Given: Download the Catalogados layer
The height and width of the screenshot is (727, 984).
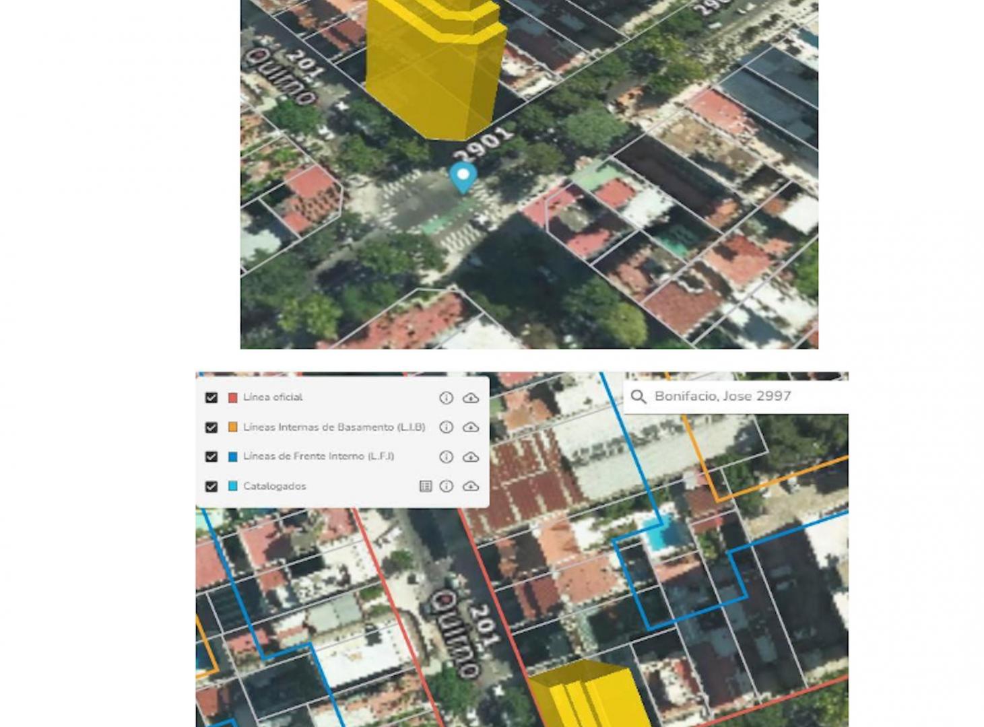Looking at the screenshot, I should (471, 486).
